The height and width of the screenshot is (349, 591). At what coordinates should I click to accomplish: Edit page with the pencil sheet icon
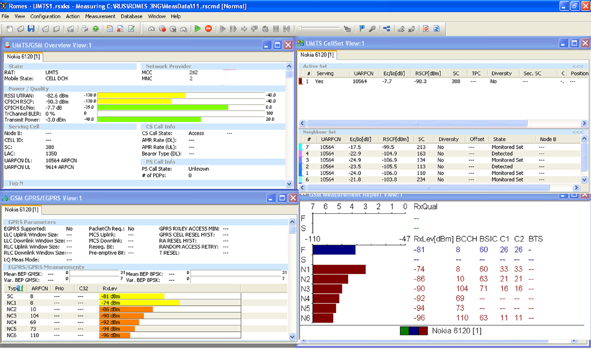(x=131, y=29)
